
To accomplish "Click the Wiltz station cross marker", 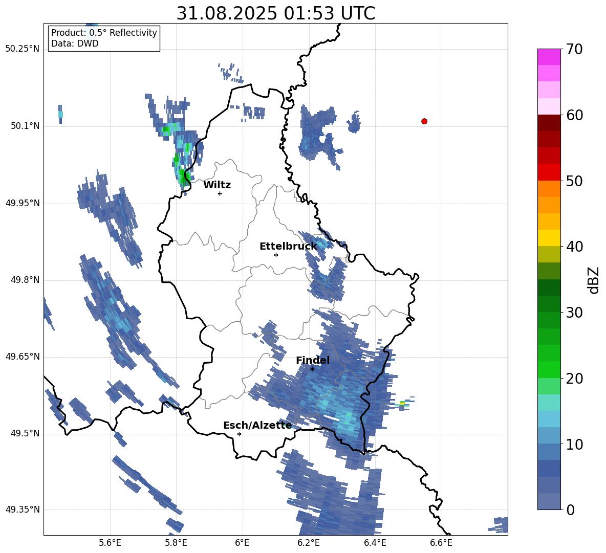I will click(220, 193).
